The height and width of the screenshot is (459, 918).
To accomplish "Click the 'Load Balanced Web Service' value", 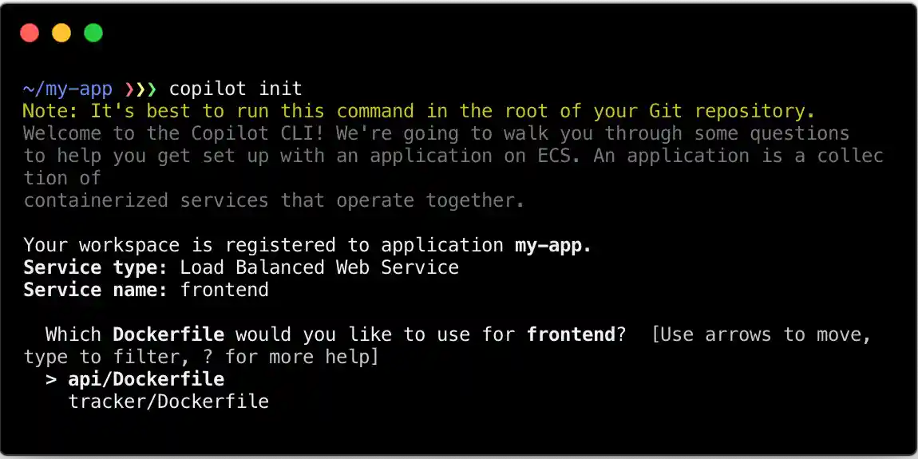I will (x=319, y=267).
